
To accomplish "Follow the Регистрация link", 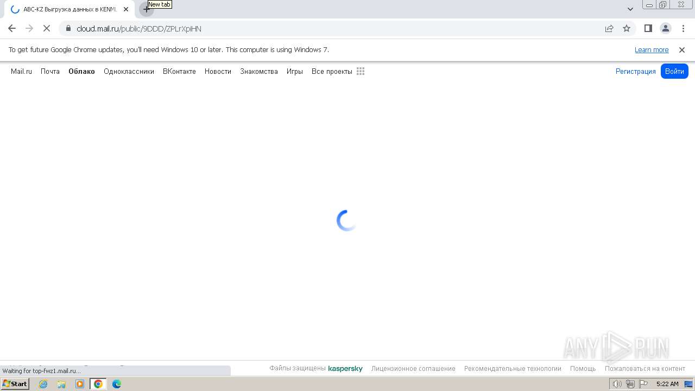I will (x=636, y=71).
